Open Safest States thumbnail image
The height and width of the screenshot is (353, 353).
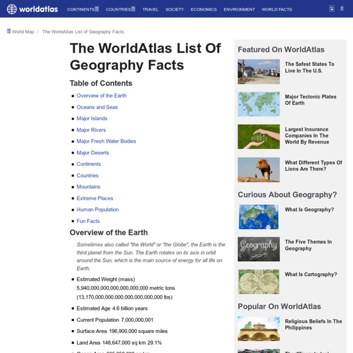click(x=259, y=72)
